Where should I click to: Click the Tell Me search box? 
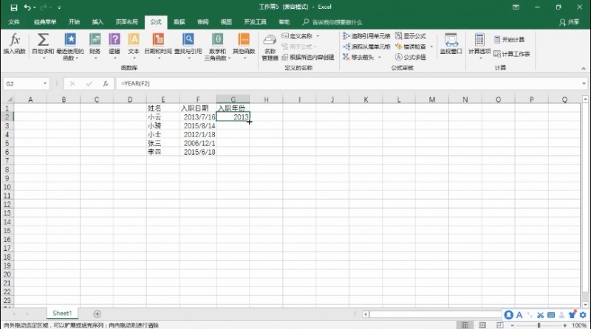pyautogui.click(x=332, y=22)
